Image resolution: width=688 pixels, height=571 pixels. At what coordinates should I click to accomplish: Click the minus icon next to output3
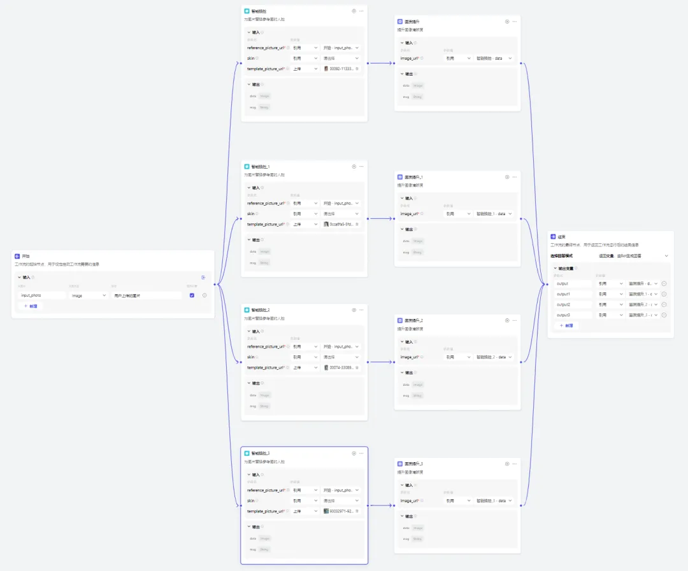click(664, 315)
